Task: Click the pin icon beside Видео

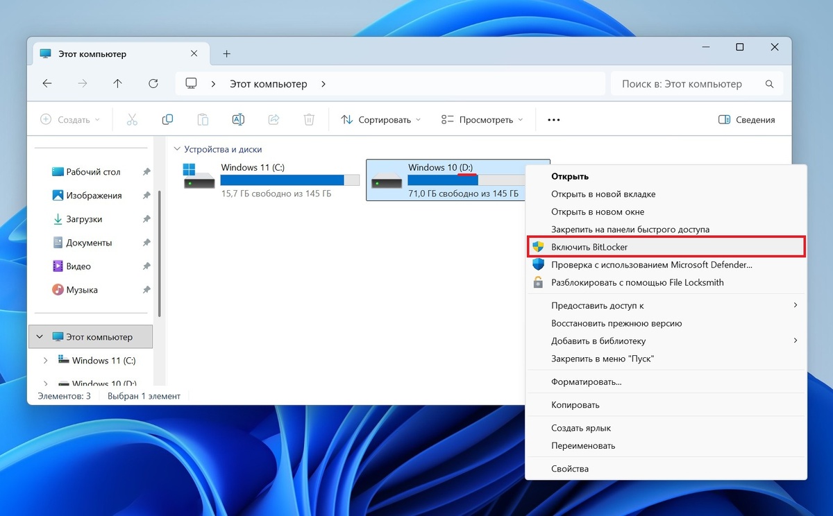Action: click(x=146, y=266)
